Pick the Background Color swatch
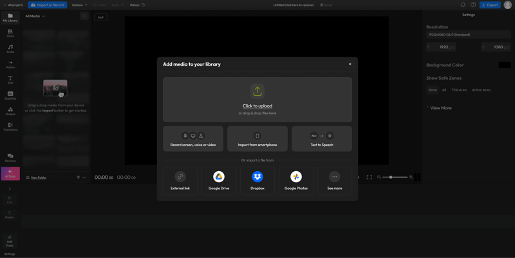Viewport: 515px width, 258px height. 505,65
